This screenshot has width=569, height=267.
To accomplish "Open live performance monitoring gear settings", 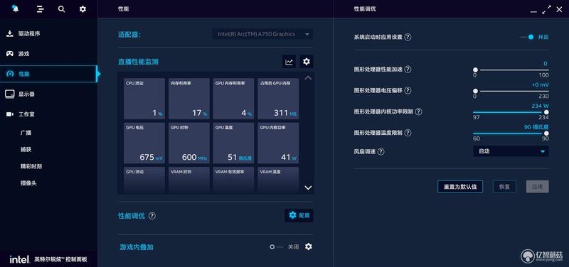I will point(307,62).
